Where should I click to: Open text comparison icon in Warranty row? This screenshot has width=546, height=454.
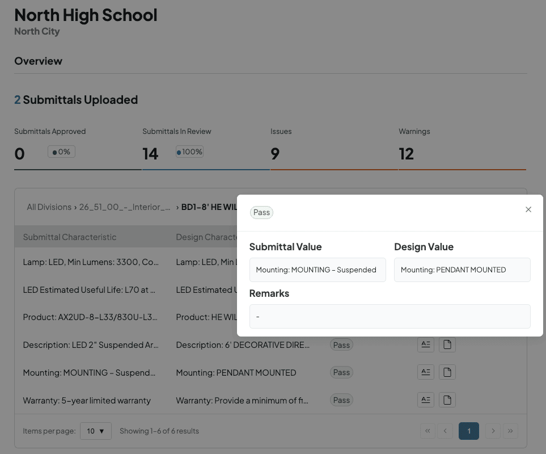426,400
